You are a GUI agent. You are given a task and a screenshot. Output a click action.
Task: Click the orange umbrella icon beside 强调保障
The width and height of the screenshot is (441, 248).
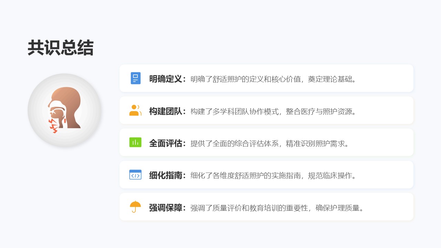(135, 207)
